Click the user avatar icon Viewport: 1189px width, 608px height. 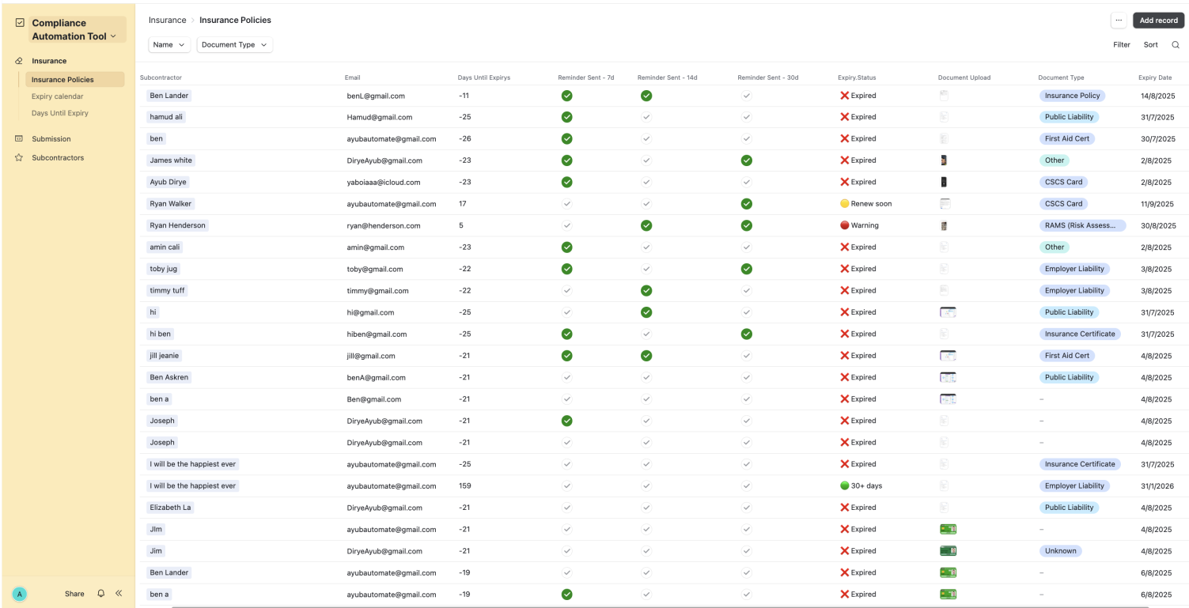click(20, 594)
